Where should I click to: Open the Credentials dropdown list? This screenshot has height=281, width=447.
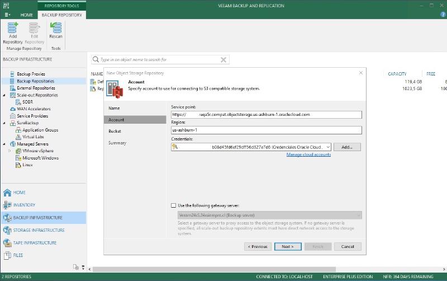[x=328, y=147]
